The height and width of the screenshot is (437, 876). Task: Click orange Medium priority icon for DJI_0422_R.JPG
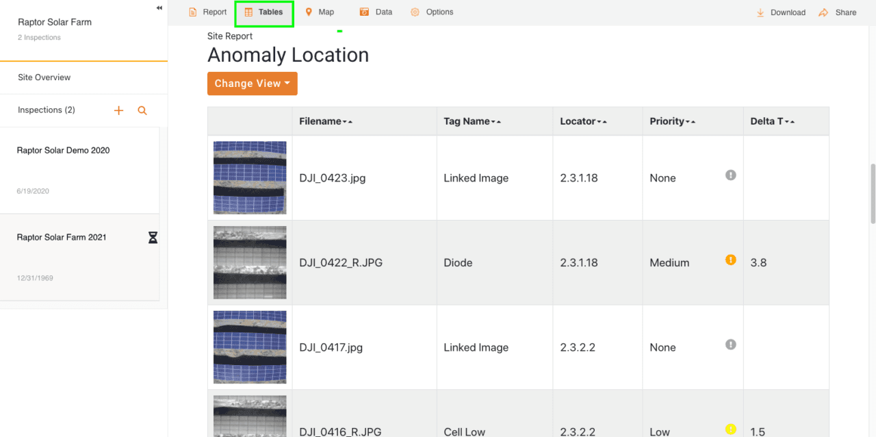point(731,260)
